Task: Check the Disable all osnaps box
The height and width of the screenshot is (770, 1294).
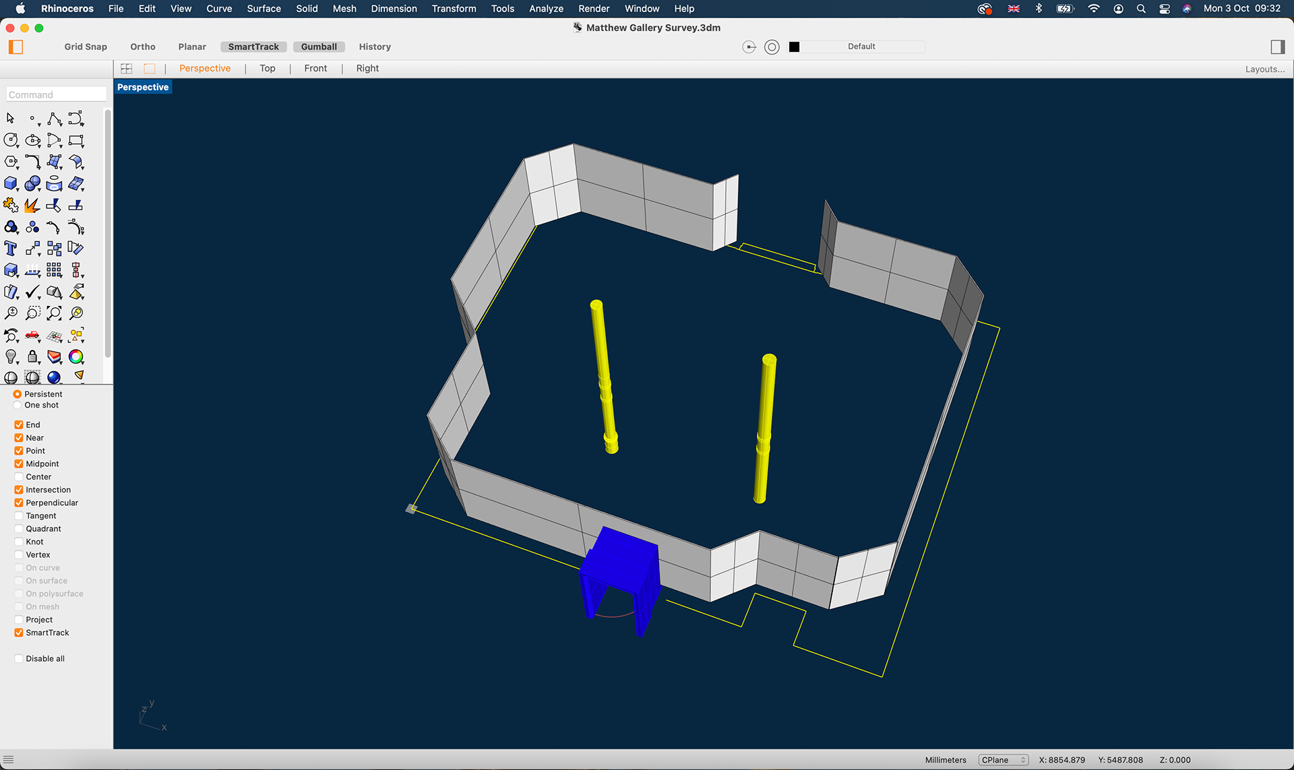Action: point(19,659)
